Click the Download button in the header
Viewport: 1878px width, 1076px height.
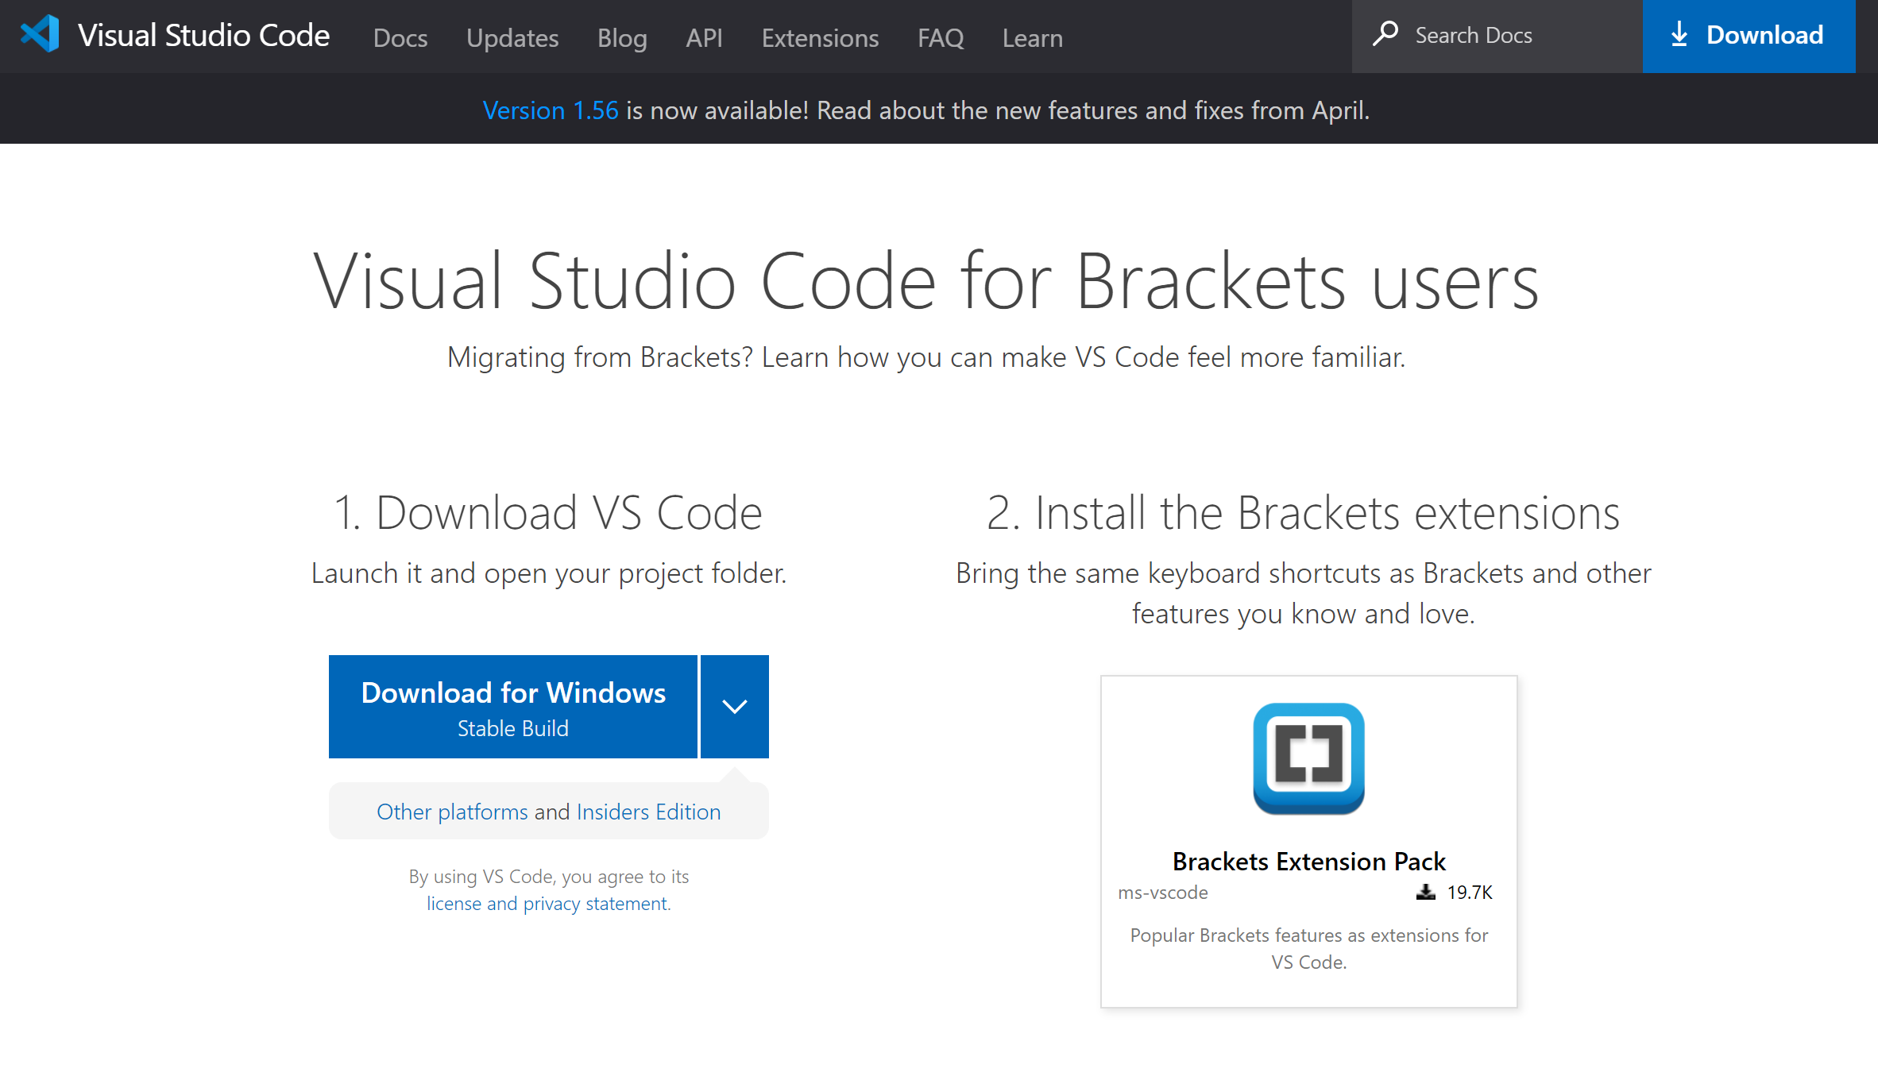pos(1748,36)
